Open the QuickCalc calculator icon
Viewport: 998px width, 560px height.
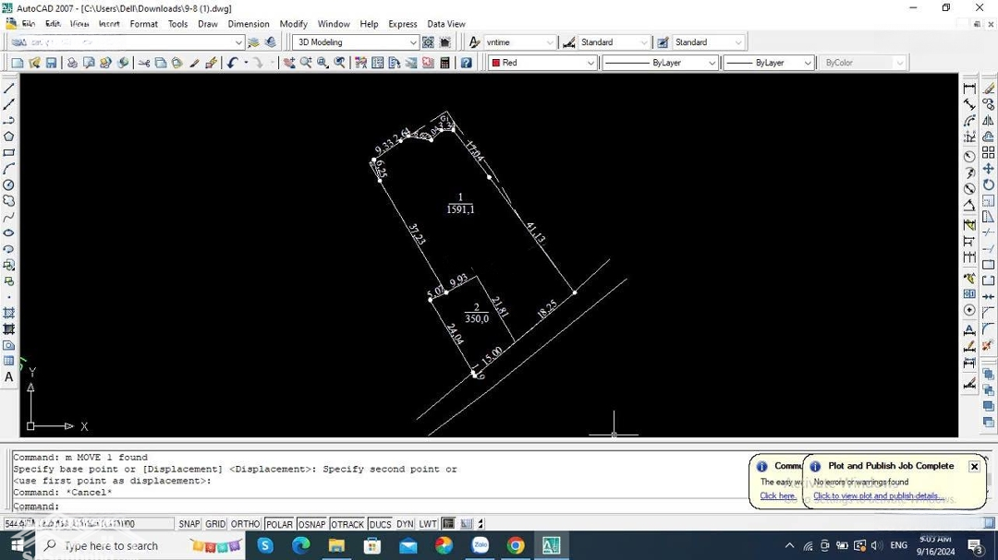444,63
